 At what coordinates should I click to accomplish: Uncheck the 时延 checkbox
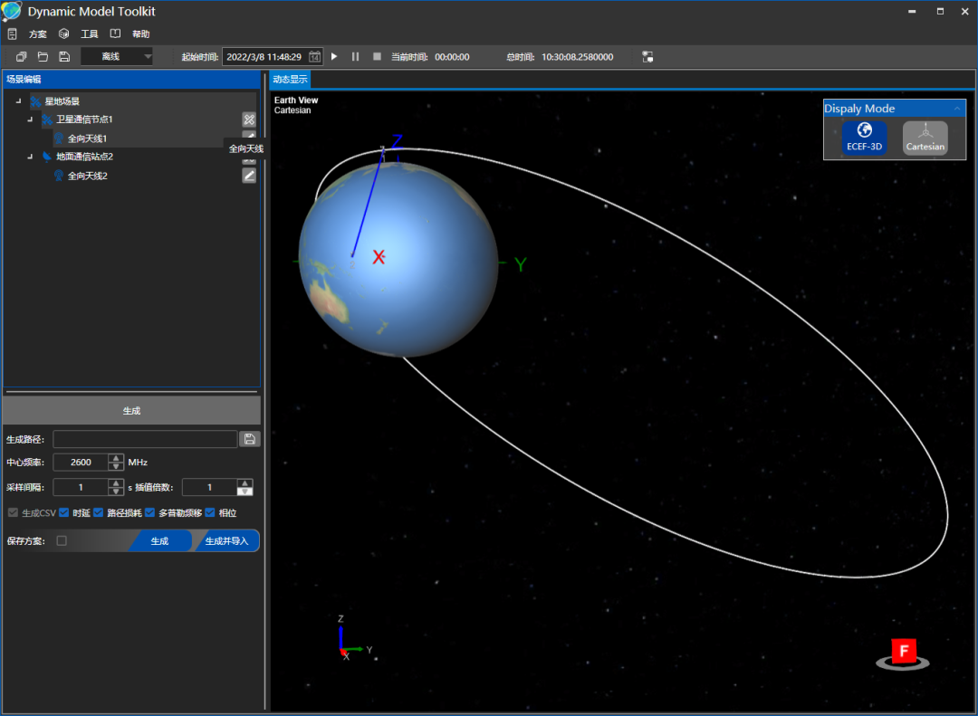click(x=65, y=513)
